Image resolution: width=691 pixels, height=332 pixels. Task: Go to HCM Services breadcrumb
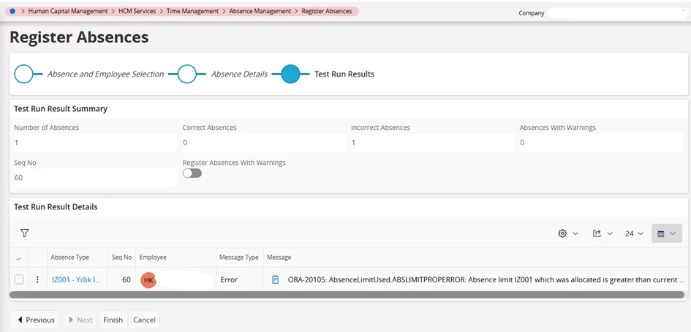coord(137,12)
